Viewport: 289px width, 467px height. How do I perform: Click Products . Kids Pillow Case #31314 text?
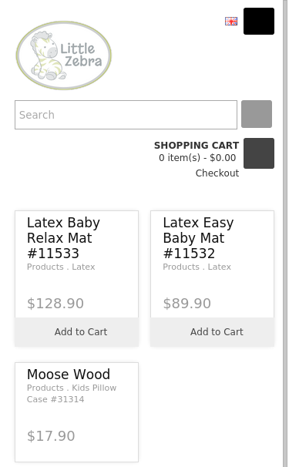click(72, 394)
